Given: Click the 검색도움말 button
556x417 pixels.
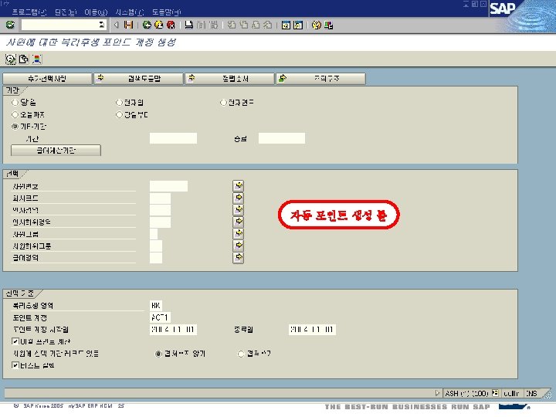Looking at the screenshot, I should tap(139, 79).
